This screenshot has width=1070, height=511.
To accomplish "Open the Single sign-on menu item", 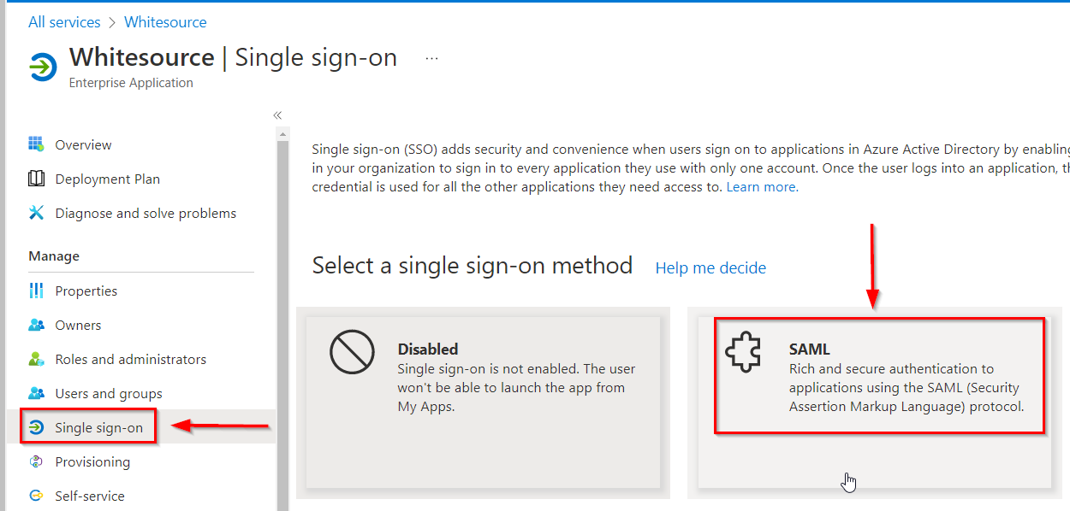I will pos(98,427).
